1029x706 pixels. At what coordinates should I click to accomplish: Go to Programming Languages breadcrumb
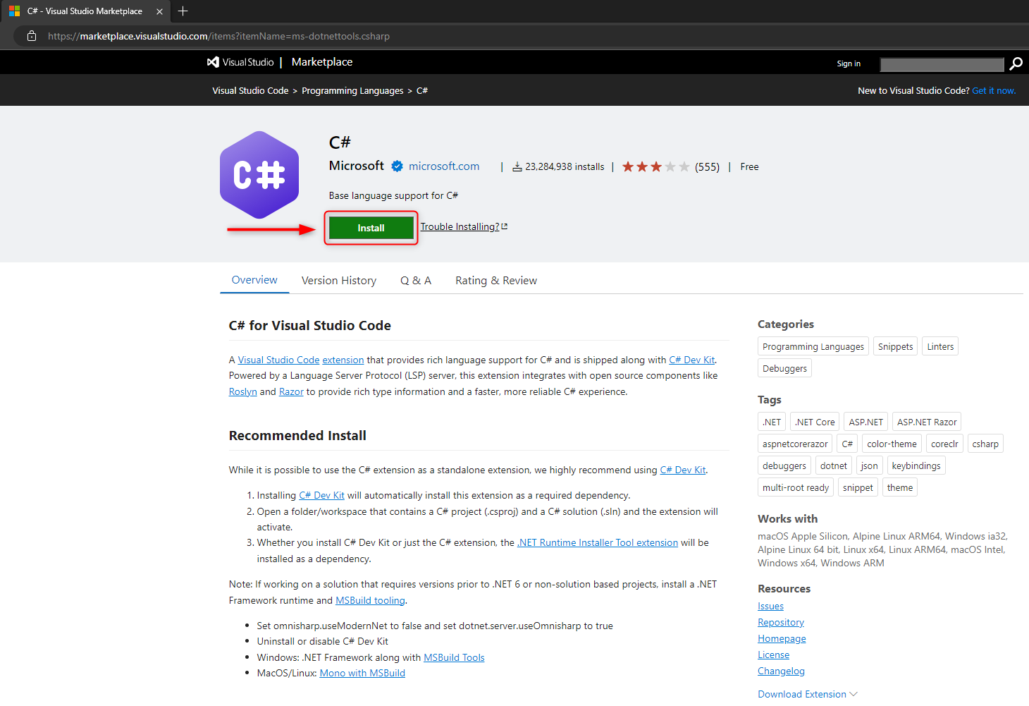352,90
